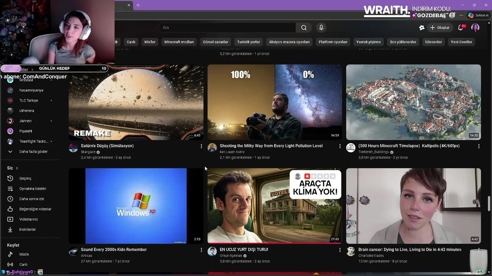Open the account avatar menu
The width and height of the screenshot is (492, 276).
(x=475, y=28)
